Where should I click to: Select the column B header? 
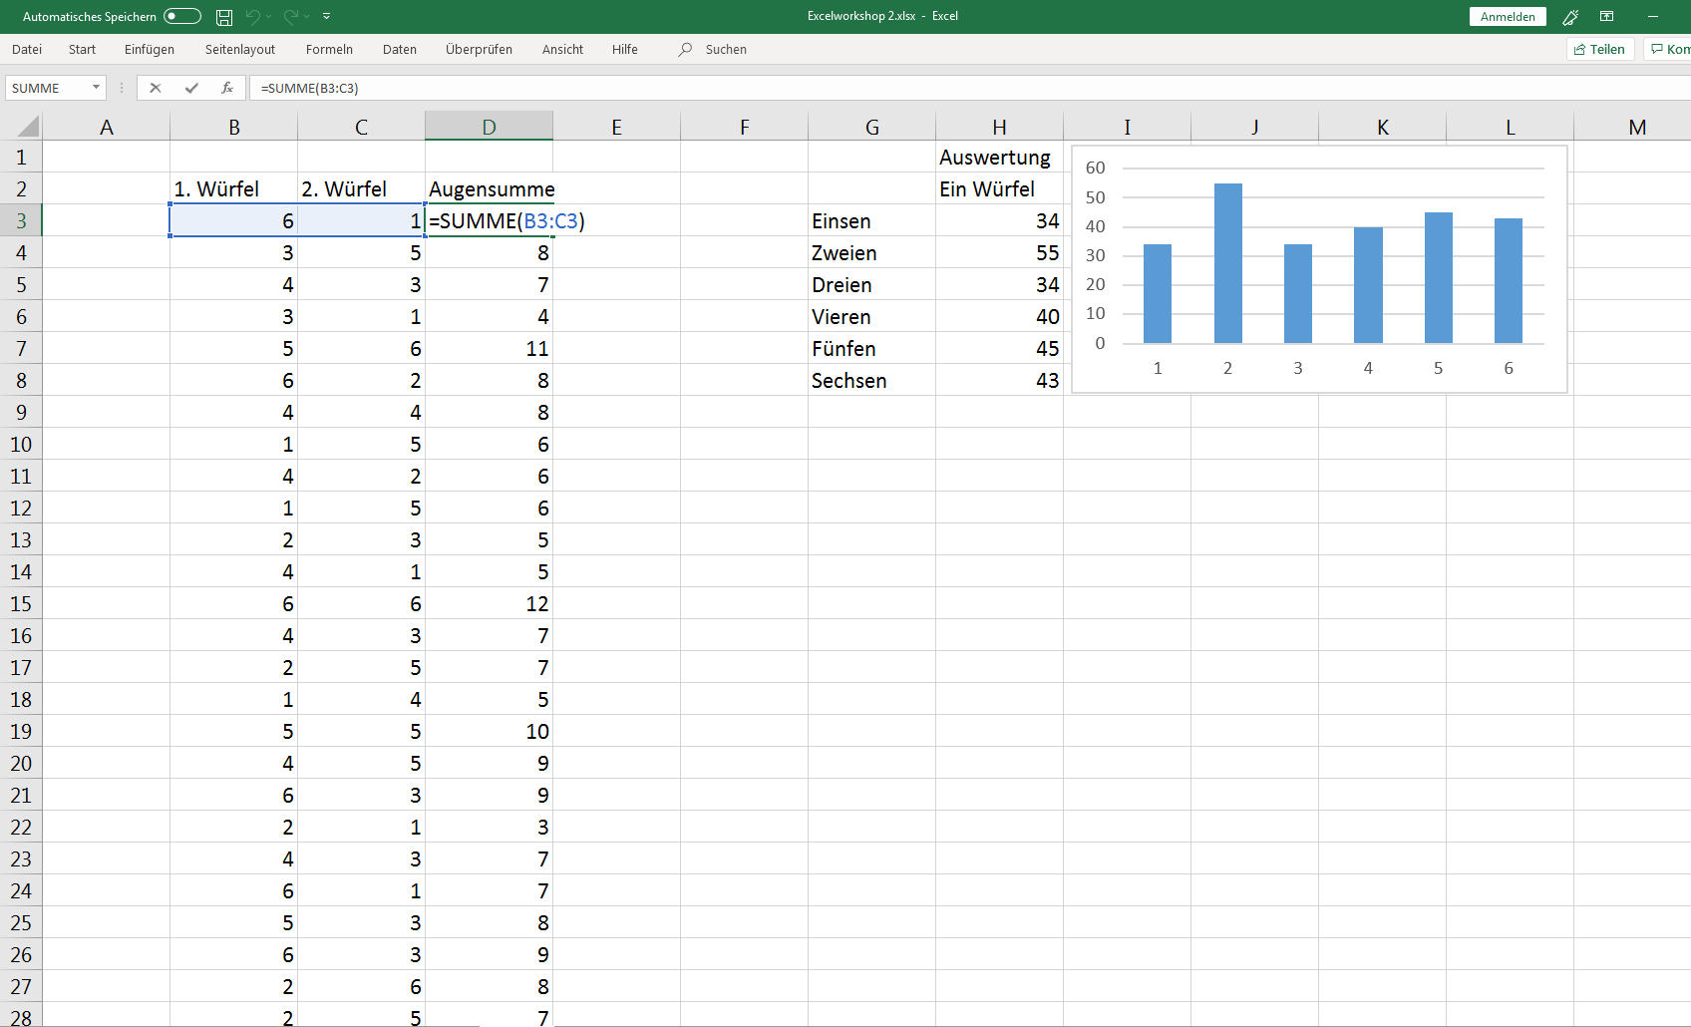[234, 127]
